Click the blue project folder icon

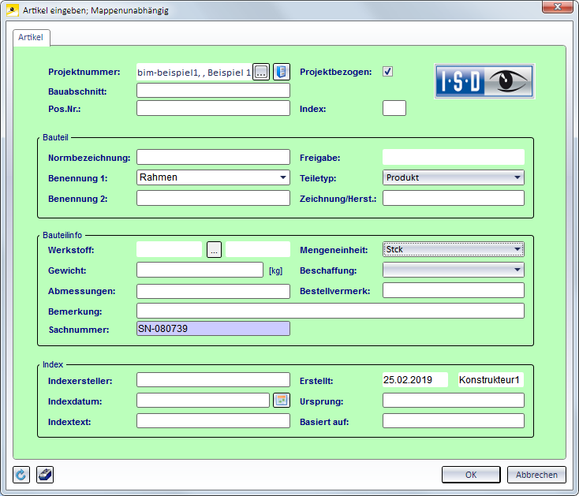[x=282, y=73]
